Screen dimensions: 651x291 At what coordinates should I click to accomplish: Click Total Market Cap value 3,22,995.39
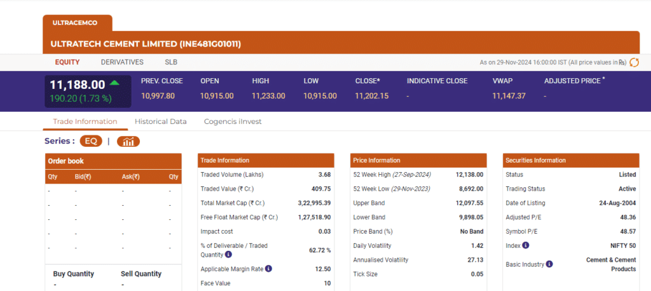click(x=315, y=203)
